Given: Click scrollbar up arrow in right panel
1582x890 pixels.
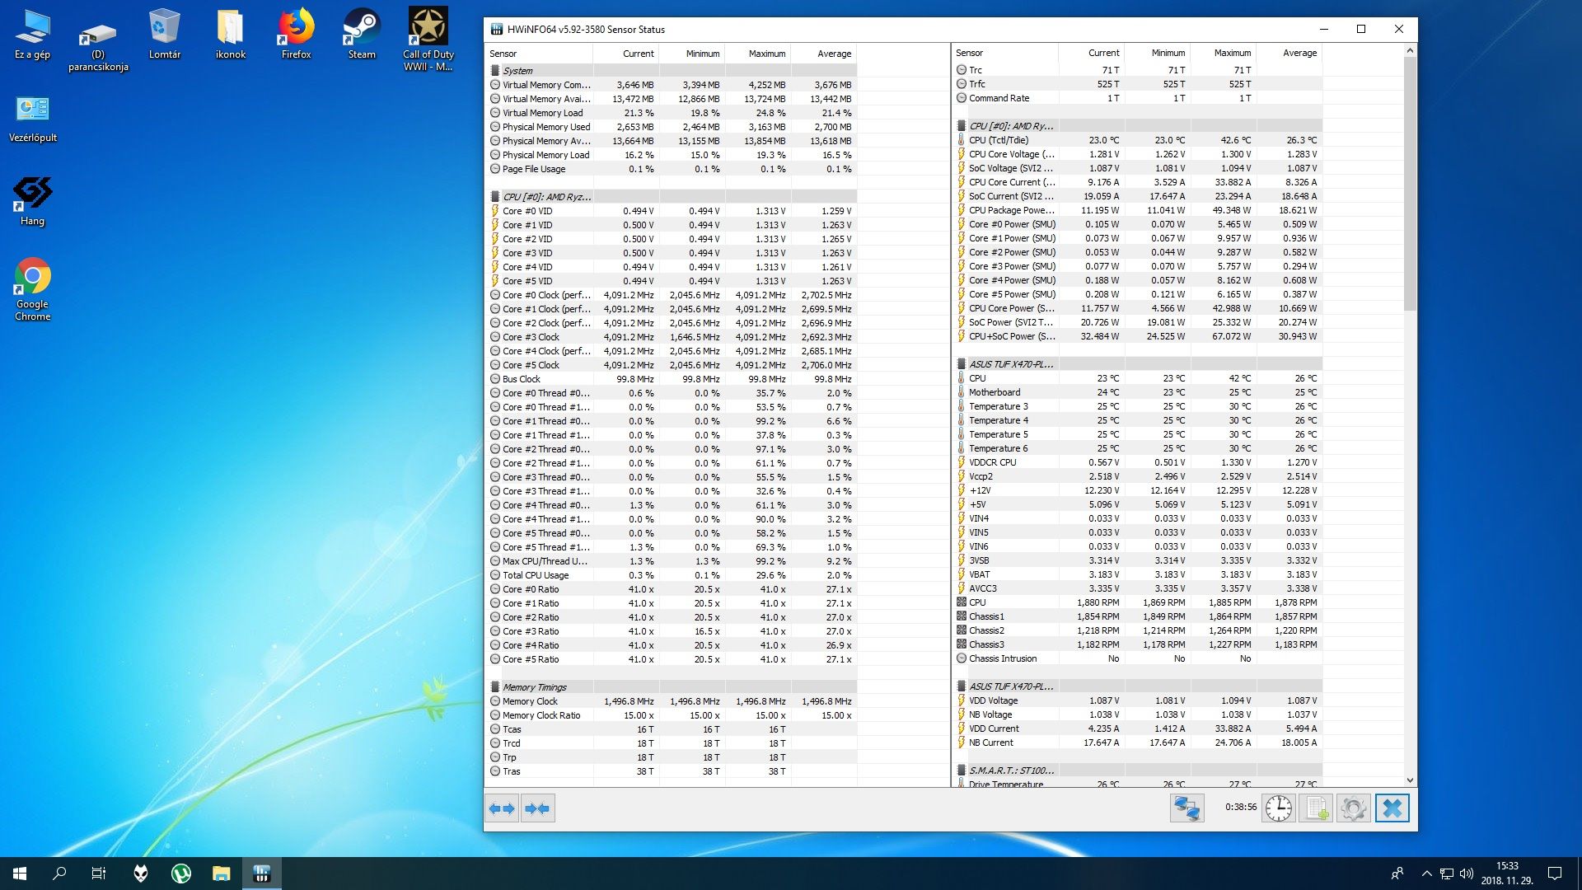Looking at the screenshot, I should click(x=1410, y=50).
